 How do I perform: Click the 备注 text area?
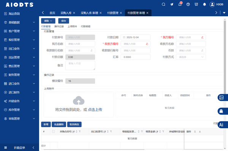pos(80,65)
